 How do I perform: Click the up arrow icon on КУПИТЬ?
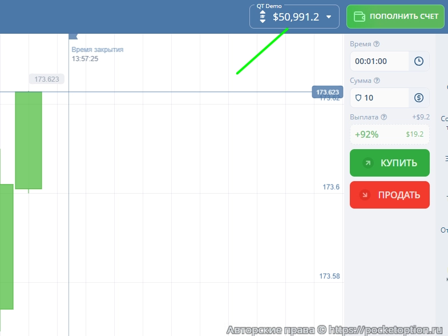(368, 163)
